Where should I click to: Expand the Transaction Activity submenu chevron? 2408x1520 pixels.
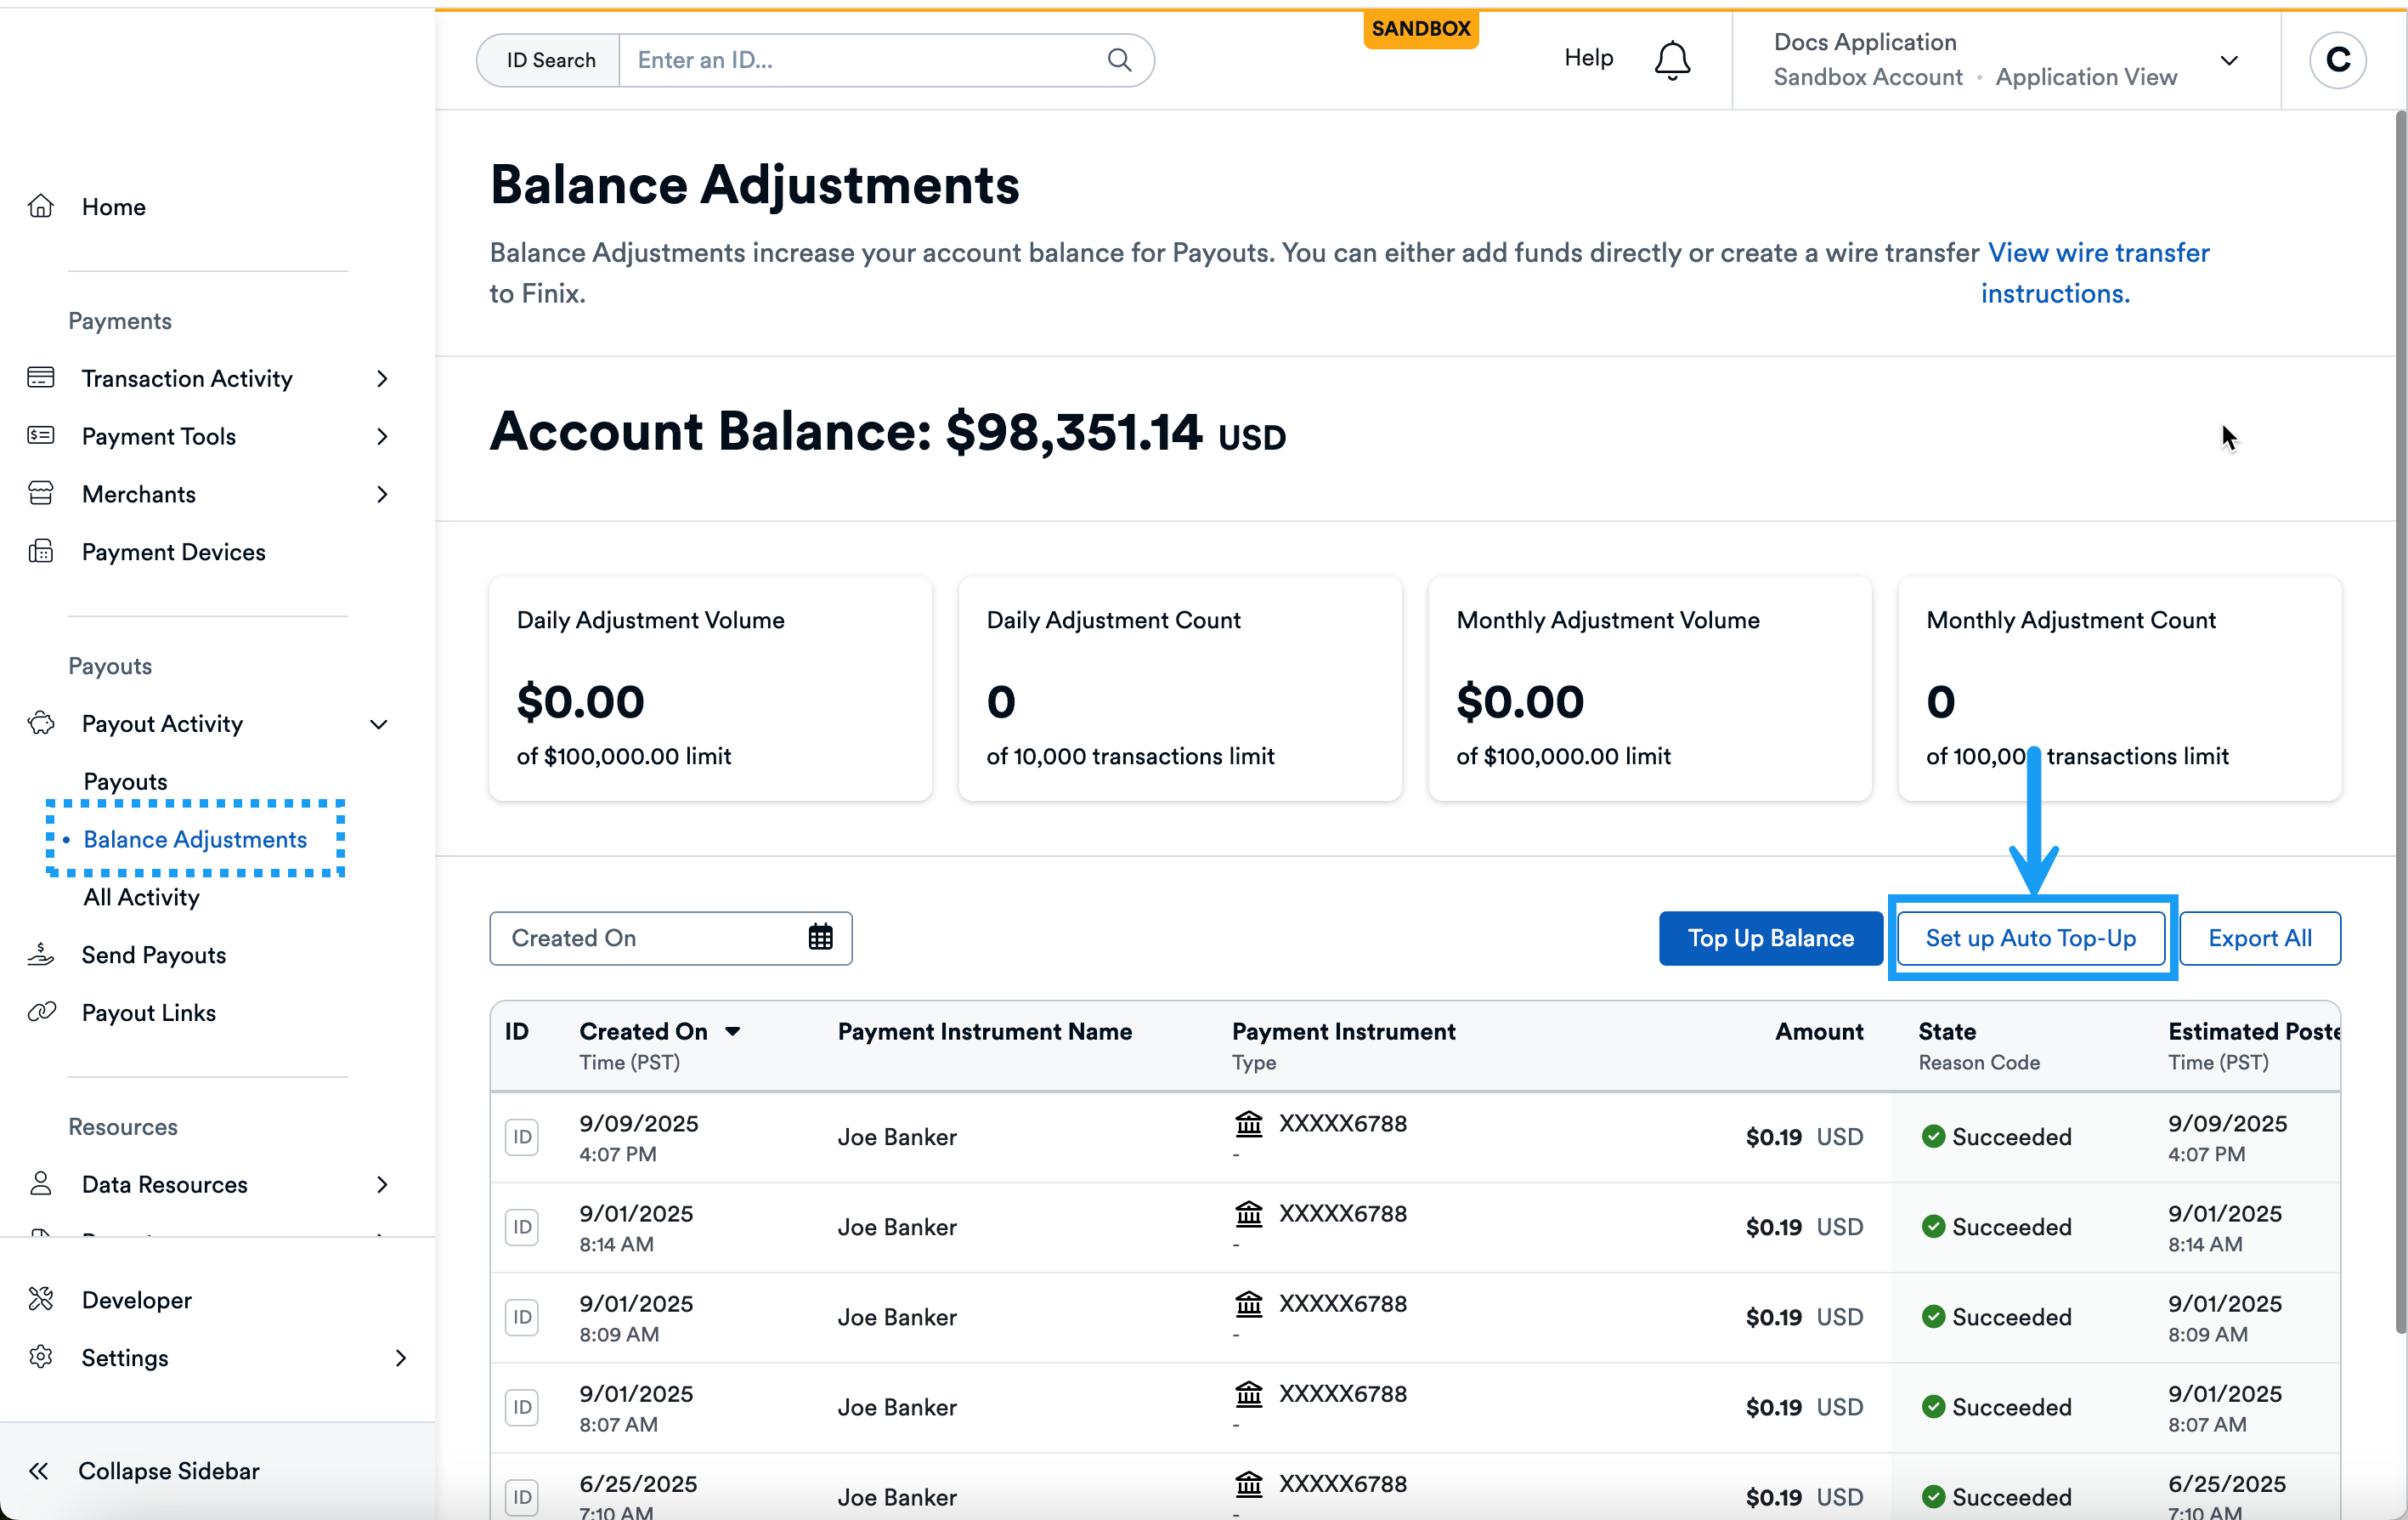382,377
